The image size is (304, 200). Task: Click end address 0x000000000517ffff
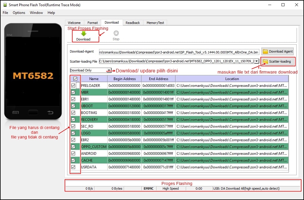159,119
